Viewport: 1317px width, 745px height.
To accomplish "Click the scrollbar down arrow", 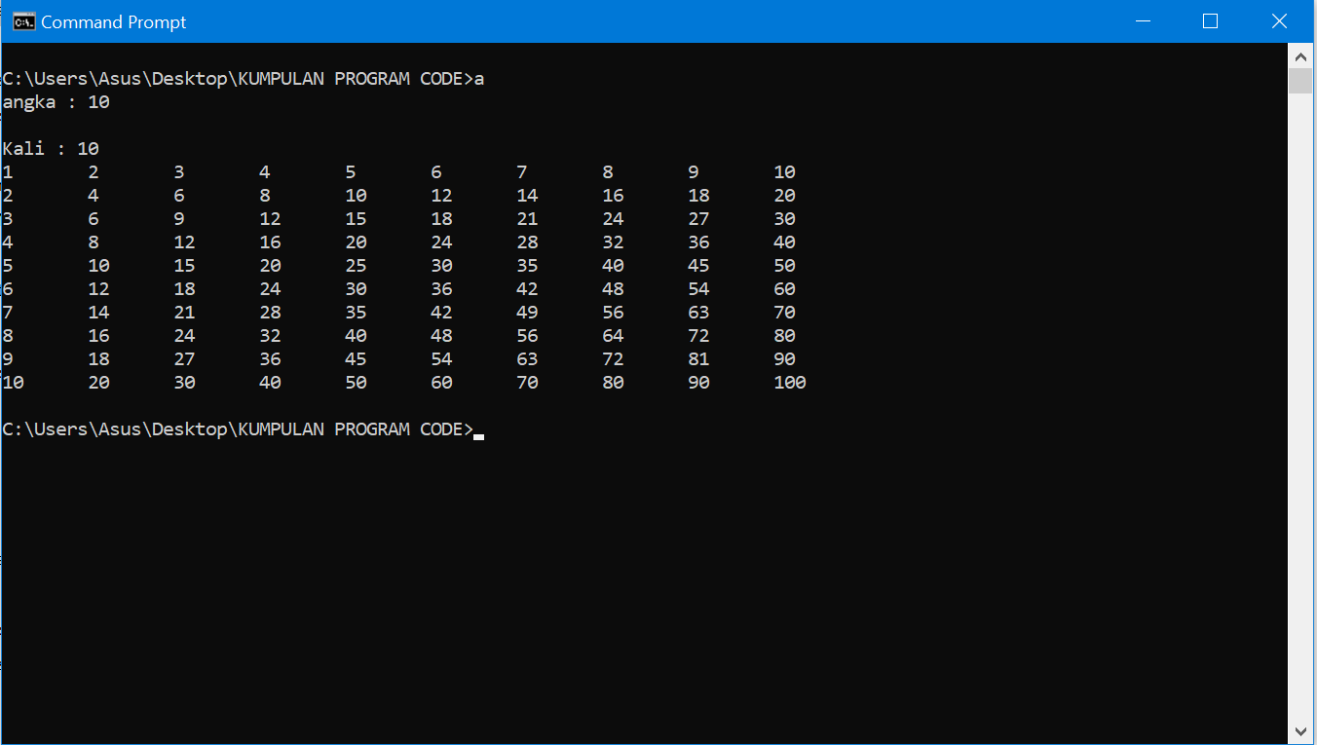I will (x=1300, y=730).
